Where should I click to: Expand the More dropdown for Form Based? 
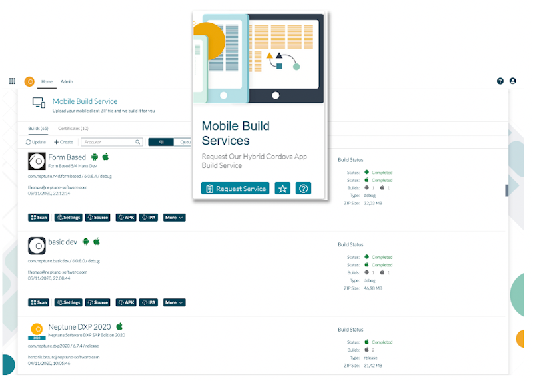174,218
